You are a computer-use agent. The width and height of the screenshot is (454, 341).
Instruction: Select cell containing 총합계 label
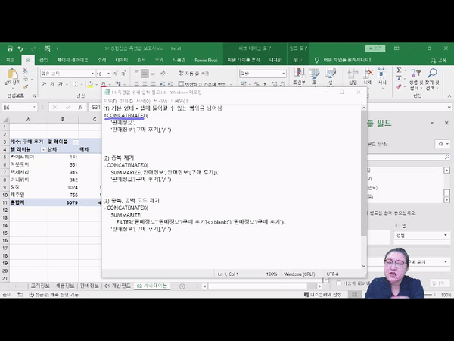point(15,202)
